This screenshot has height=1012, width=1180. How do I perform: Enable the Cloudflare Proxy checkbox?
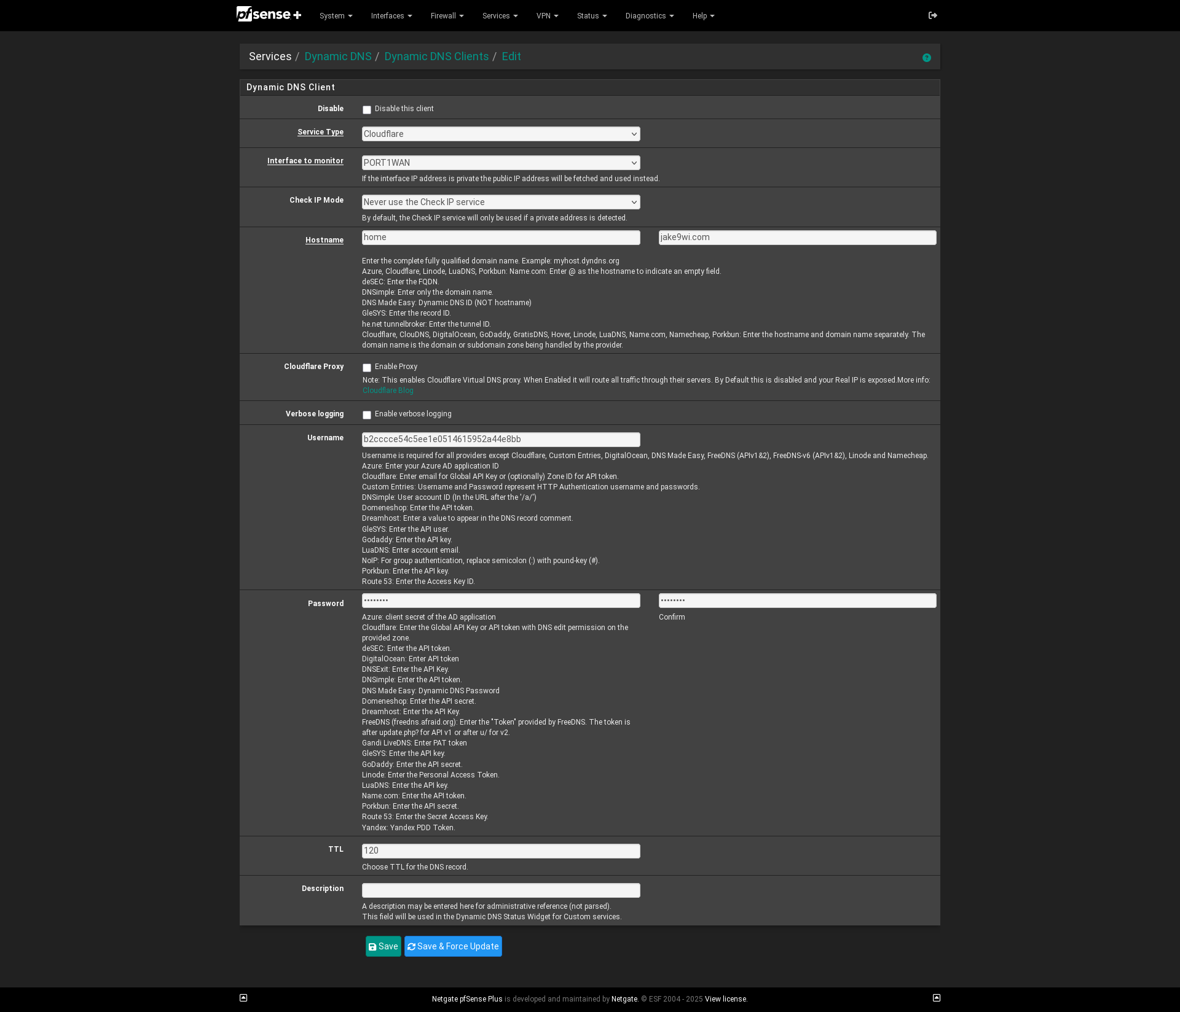tap(367, 368)
